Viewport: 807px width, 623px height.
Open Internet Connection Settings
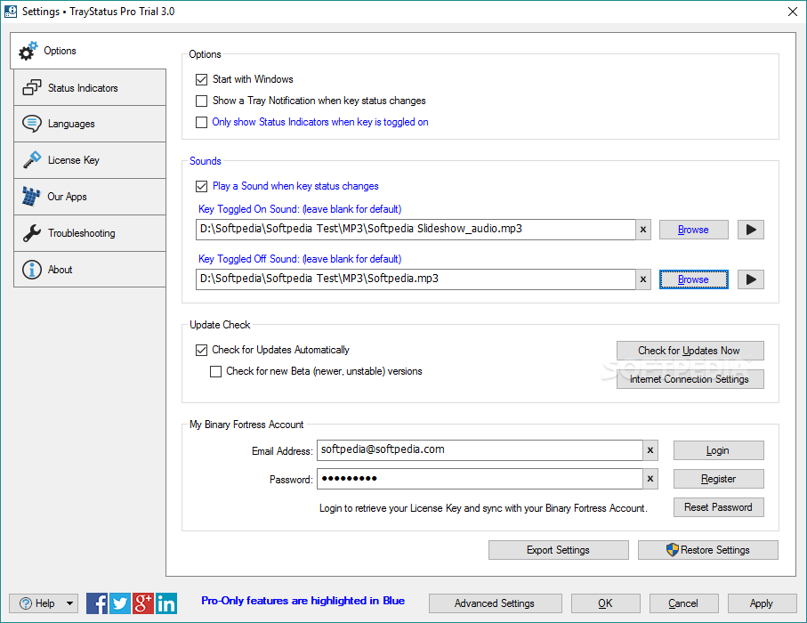690,379
